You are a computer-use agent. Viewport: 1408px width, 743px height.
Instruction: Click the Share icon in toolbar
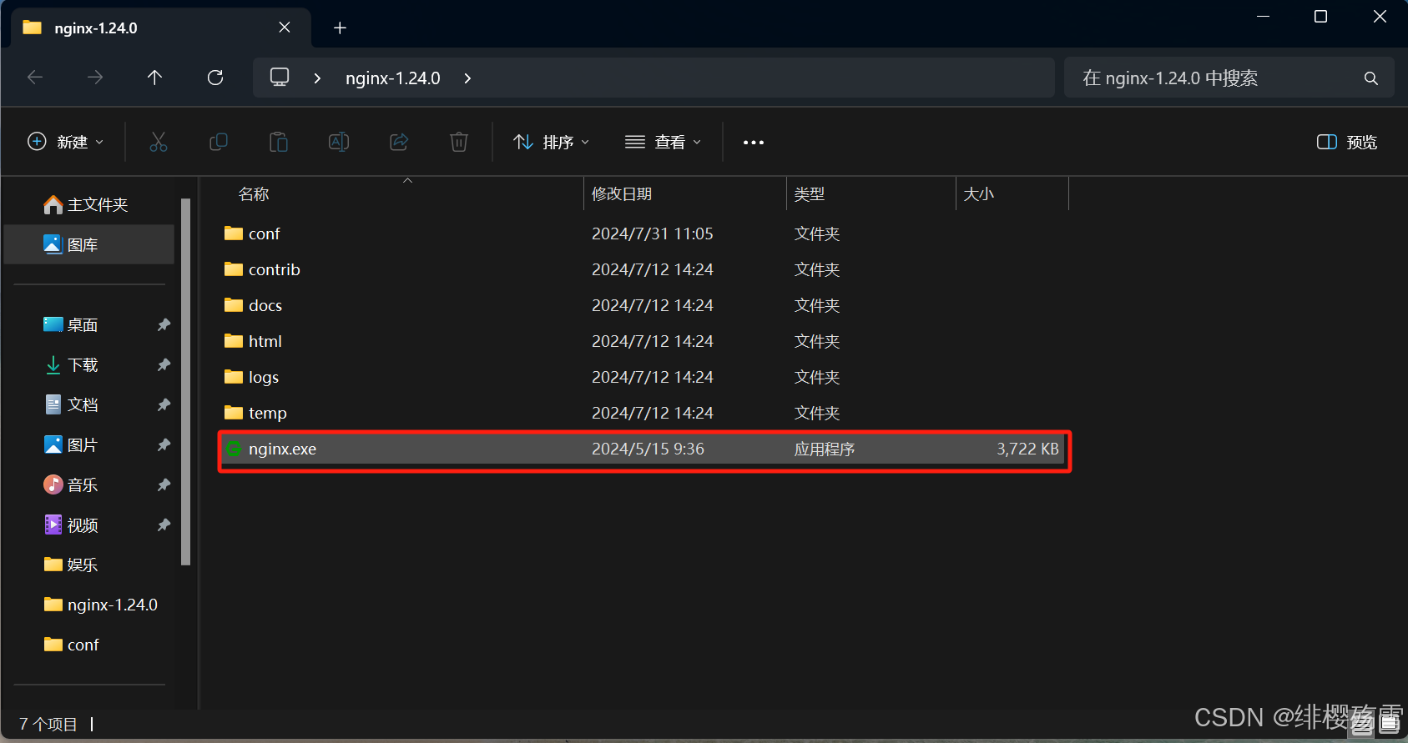click(399, 142)
